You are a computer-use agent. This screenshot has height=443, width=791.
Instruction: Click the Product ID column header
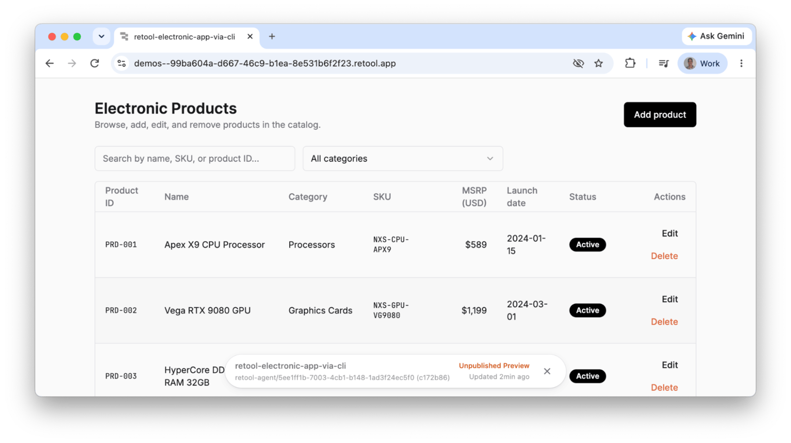tap(122, 197)
